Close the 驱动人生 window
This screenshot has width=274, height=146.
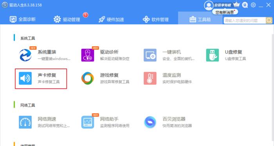[x=269, y=5]
